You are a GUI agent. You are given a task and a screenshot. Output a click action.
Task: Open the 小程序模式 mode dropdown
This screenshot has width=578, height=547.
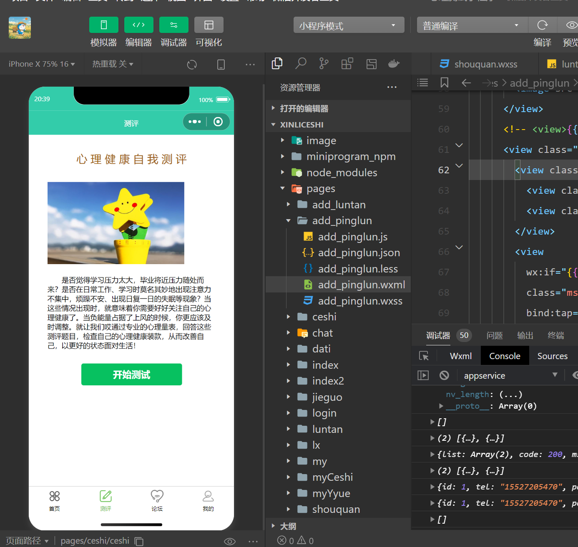pyautogui.click(x=349, y=25)
